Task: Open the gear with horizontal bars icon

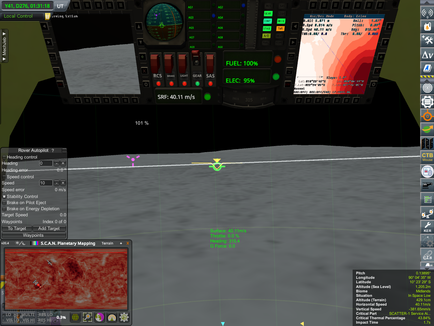Action: point(427,102)
